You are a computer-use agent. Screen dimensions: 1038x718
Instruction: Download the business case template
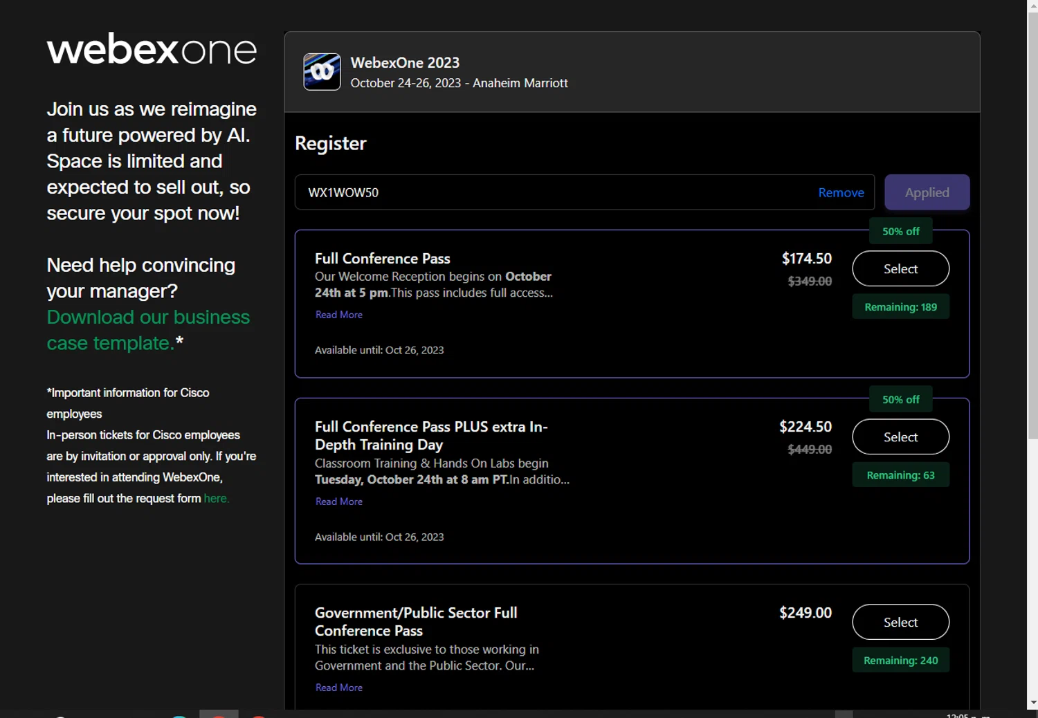point(148,330)
